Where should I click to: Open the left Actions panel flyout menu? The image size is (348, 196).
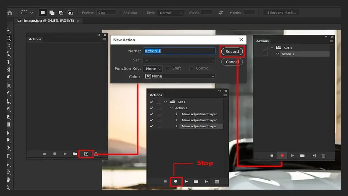[x=104, y=39]
